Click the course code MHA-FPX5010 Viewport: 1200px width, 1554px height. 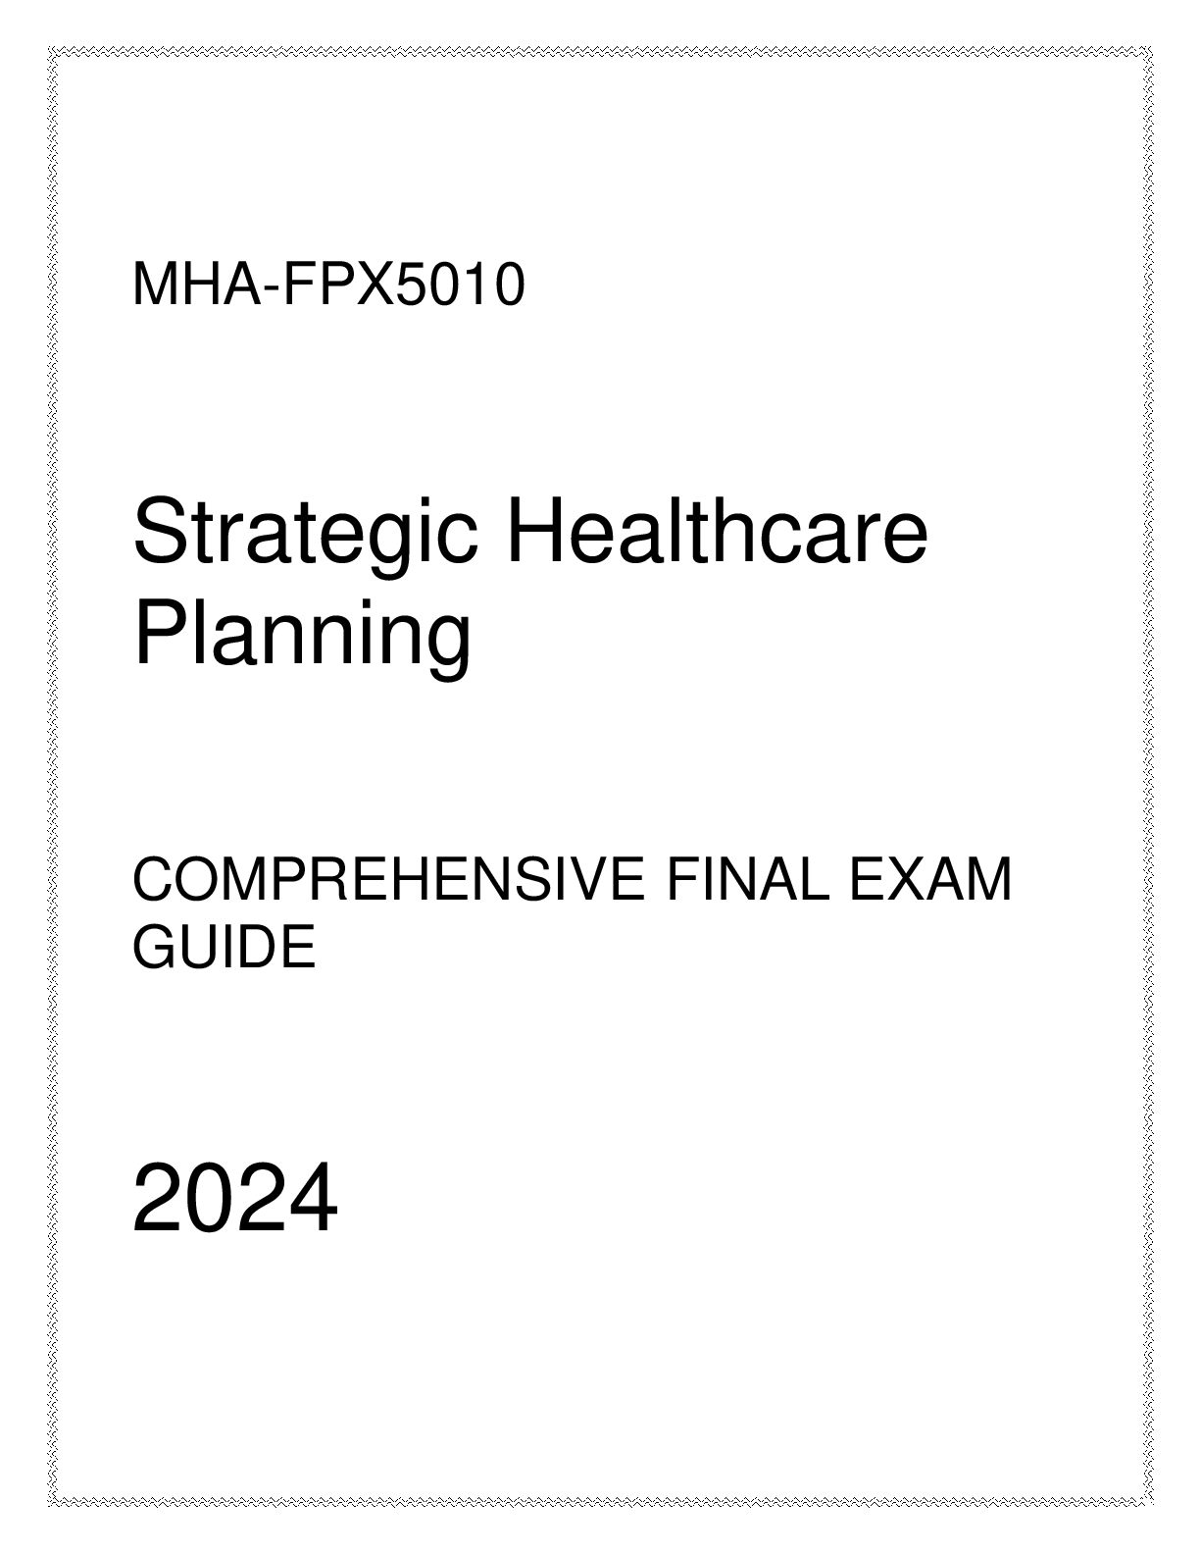click(x=328, y=286)
